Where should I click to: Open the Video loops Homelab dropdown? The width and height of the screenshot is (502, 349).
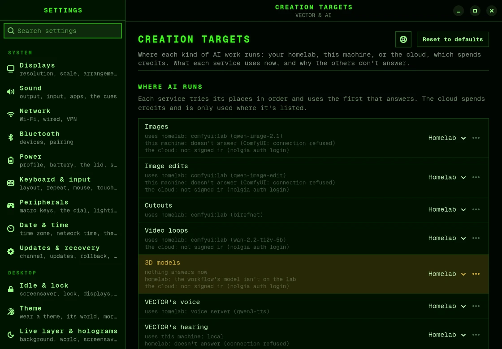(447, 238)
